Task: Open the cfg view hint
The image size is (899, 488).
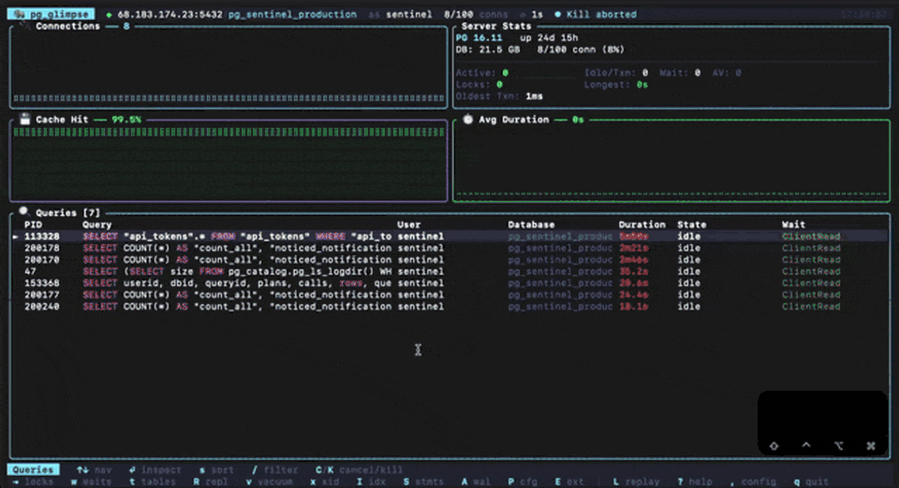Action: 523,481
